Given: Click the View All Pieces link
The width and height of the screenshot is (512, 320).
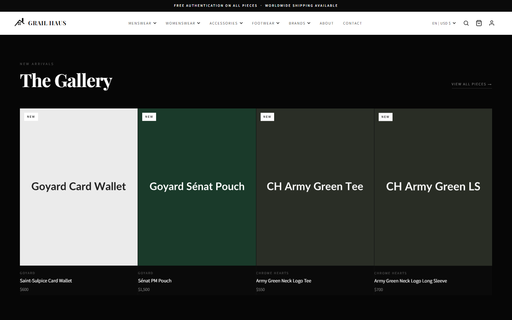Looking at the screenshot, I should [x=471, y=84].
